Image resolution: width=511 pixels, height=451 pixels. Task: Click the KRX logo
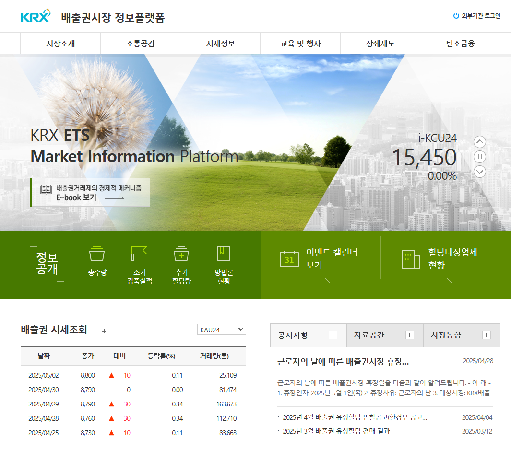(x=36, y=16)
